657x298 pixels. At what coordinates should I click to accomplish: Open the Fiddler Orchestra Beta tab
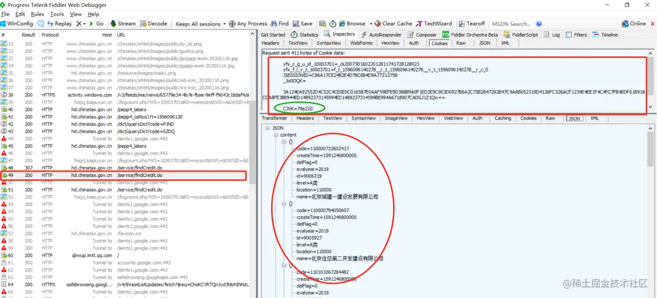470,35
